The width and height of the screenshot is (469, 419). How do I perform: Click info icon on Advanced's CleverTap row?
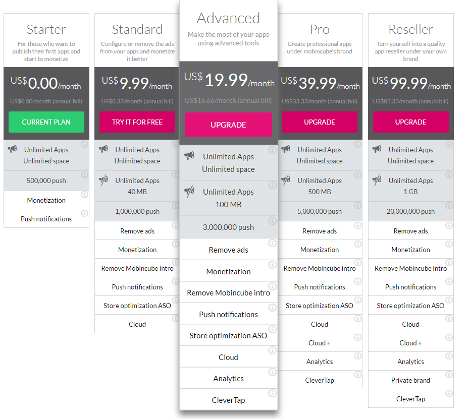272,394
